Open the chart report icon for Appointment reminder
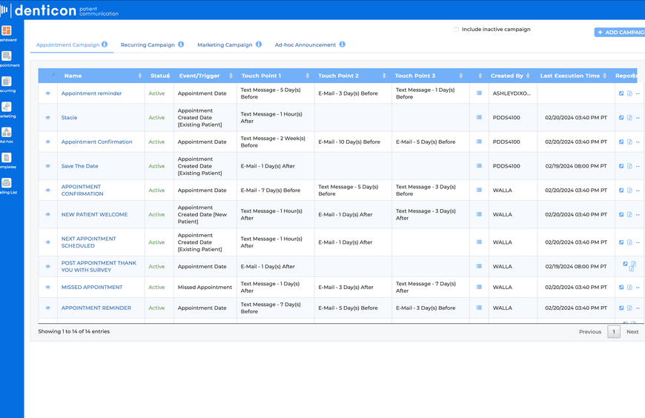 (x=621, y=93)
